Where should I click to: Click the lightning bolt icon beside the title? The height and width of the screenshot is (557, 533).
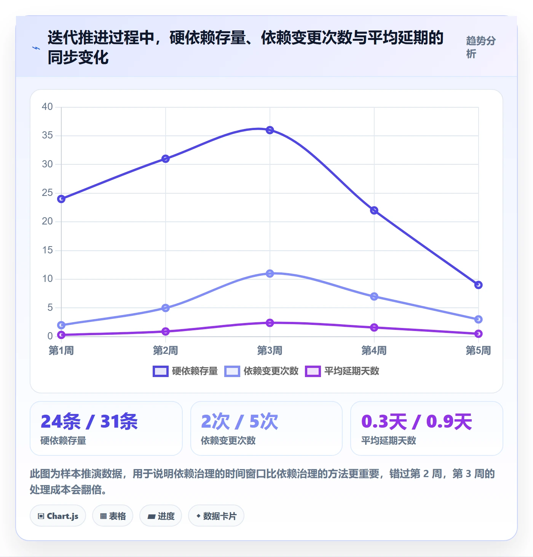[x=36, y=48]
